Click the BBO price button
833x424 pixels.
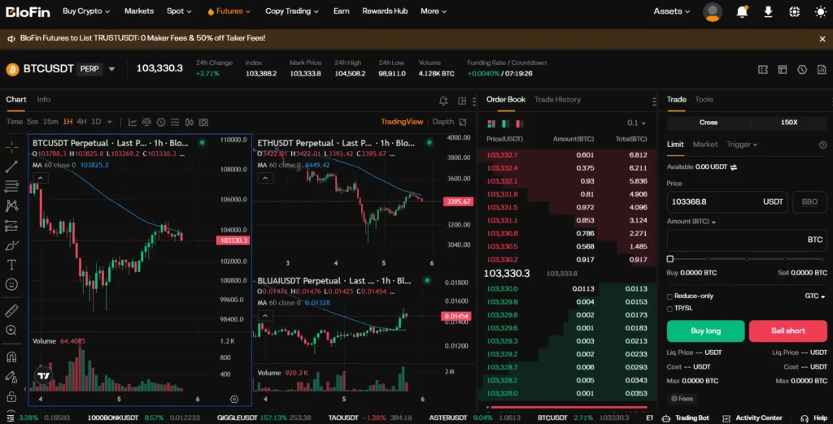(809, 202)
